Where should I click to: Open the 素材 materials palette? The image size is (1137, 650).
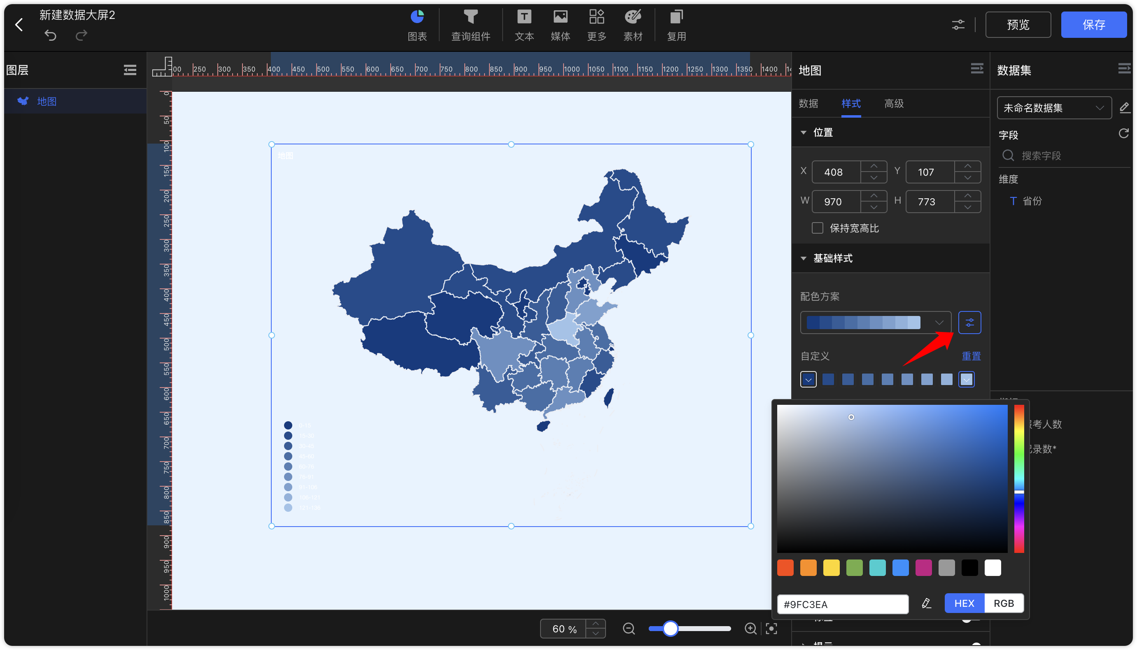(x=633, y=26)
